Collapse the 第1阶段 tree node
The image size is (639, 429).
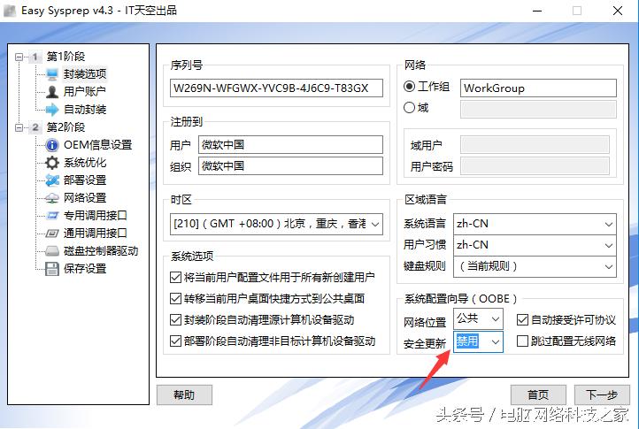click(x=19, y=57)
